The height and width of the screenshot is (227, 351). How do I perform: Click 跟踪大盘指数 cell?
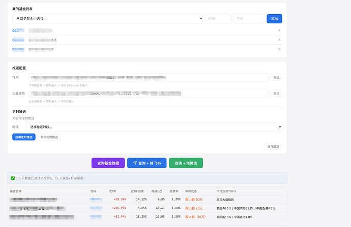(225, 200)
